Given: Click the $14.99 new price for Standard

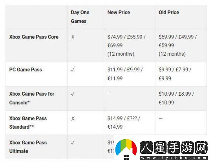Looking at the screenshot, I should pos(115,118).
